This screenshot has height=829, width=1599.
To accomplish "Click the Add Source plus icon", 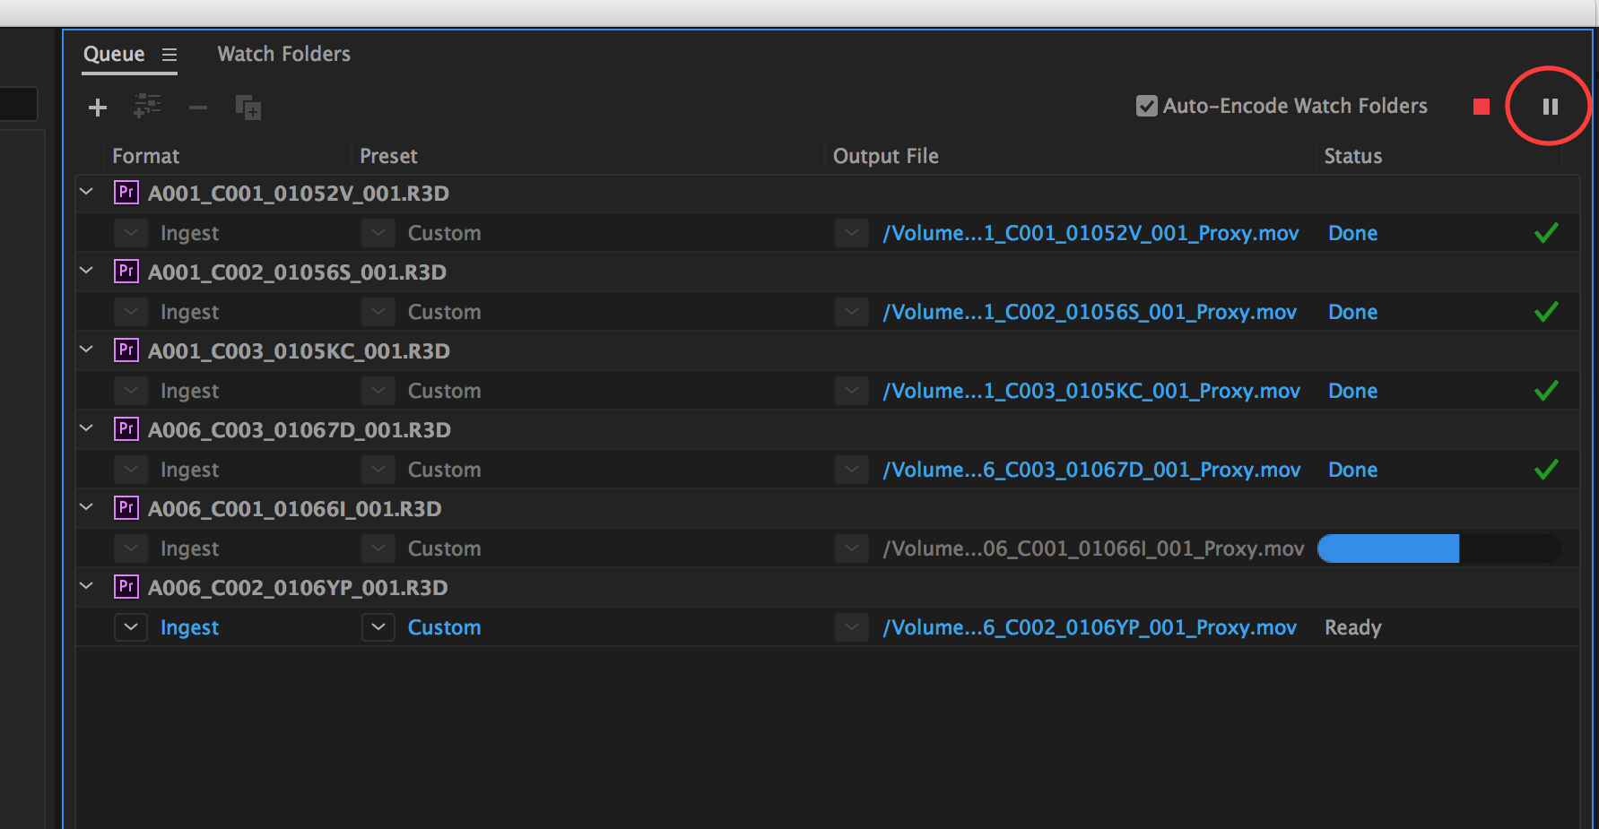I will coord(97,107).
